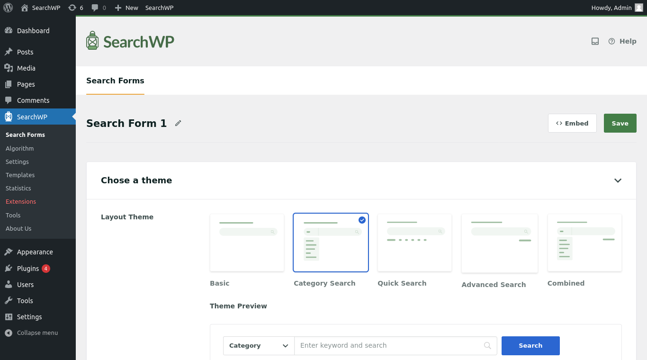
Task: Collapse the Chose a theme section
Action: click(x=618, y=180)
